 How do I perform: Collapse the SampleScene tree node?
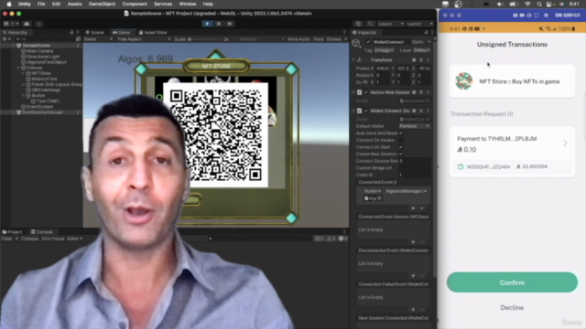click(14, 46)
